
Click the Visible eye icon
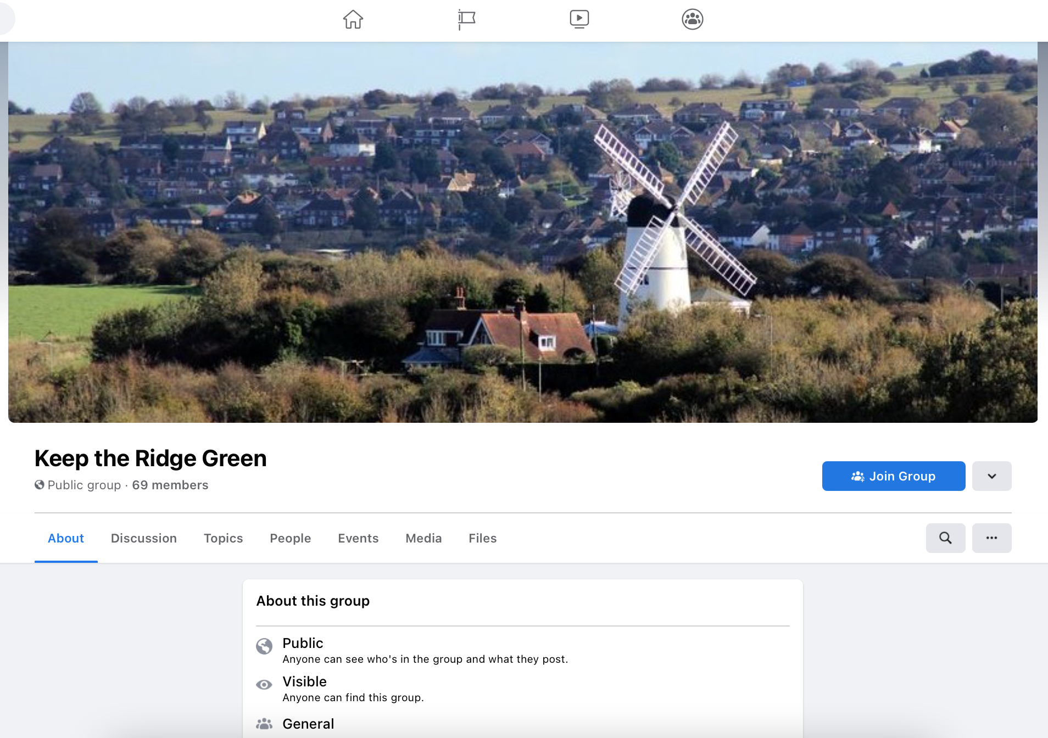[x=264, y=685]
